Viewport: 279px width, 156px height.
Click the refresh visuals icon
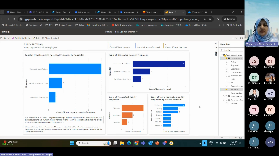click(x=241, y=38)
